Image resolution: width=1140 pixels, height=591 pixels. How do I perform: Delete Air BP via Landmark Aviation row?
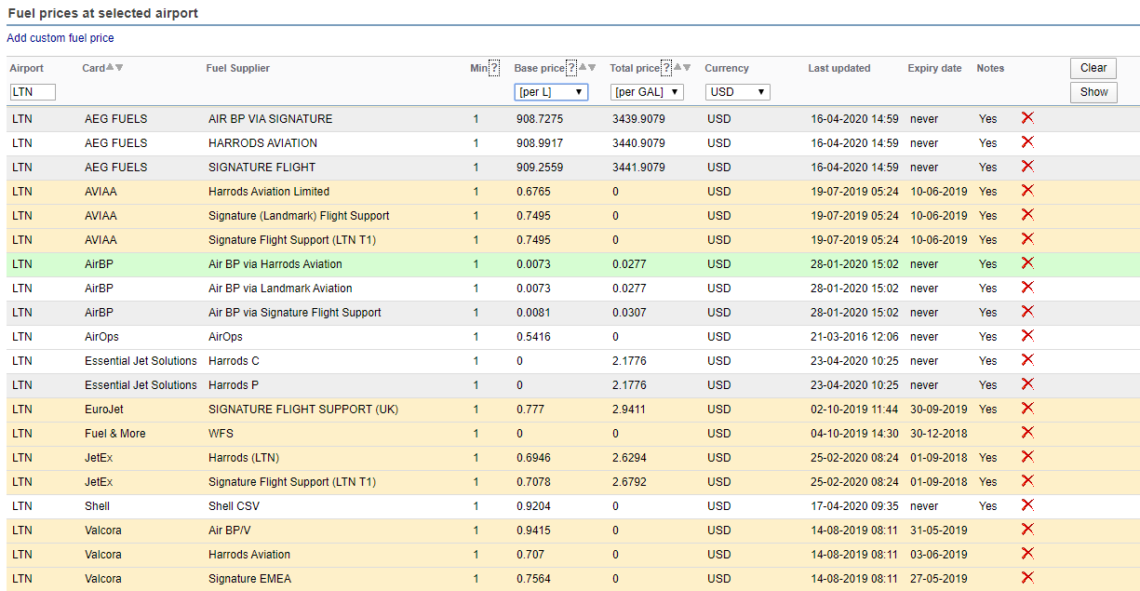click(x=1027, y=288)
